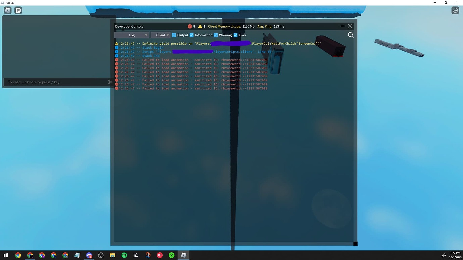
Task: Click the Developer Console title text
Action: pyautogui.click(x=129, y=26)
